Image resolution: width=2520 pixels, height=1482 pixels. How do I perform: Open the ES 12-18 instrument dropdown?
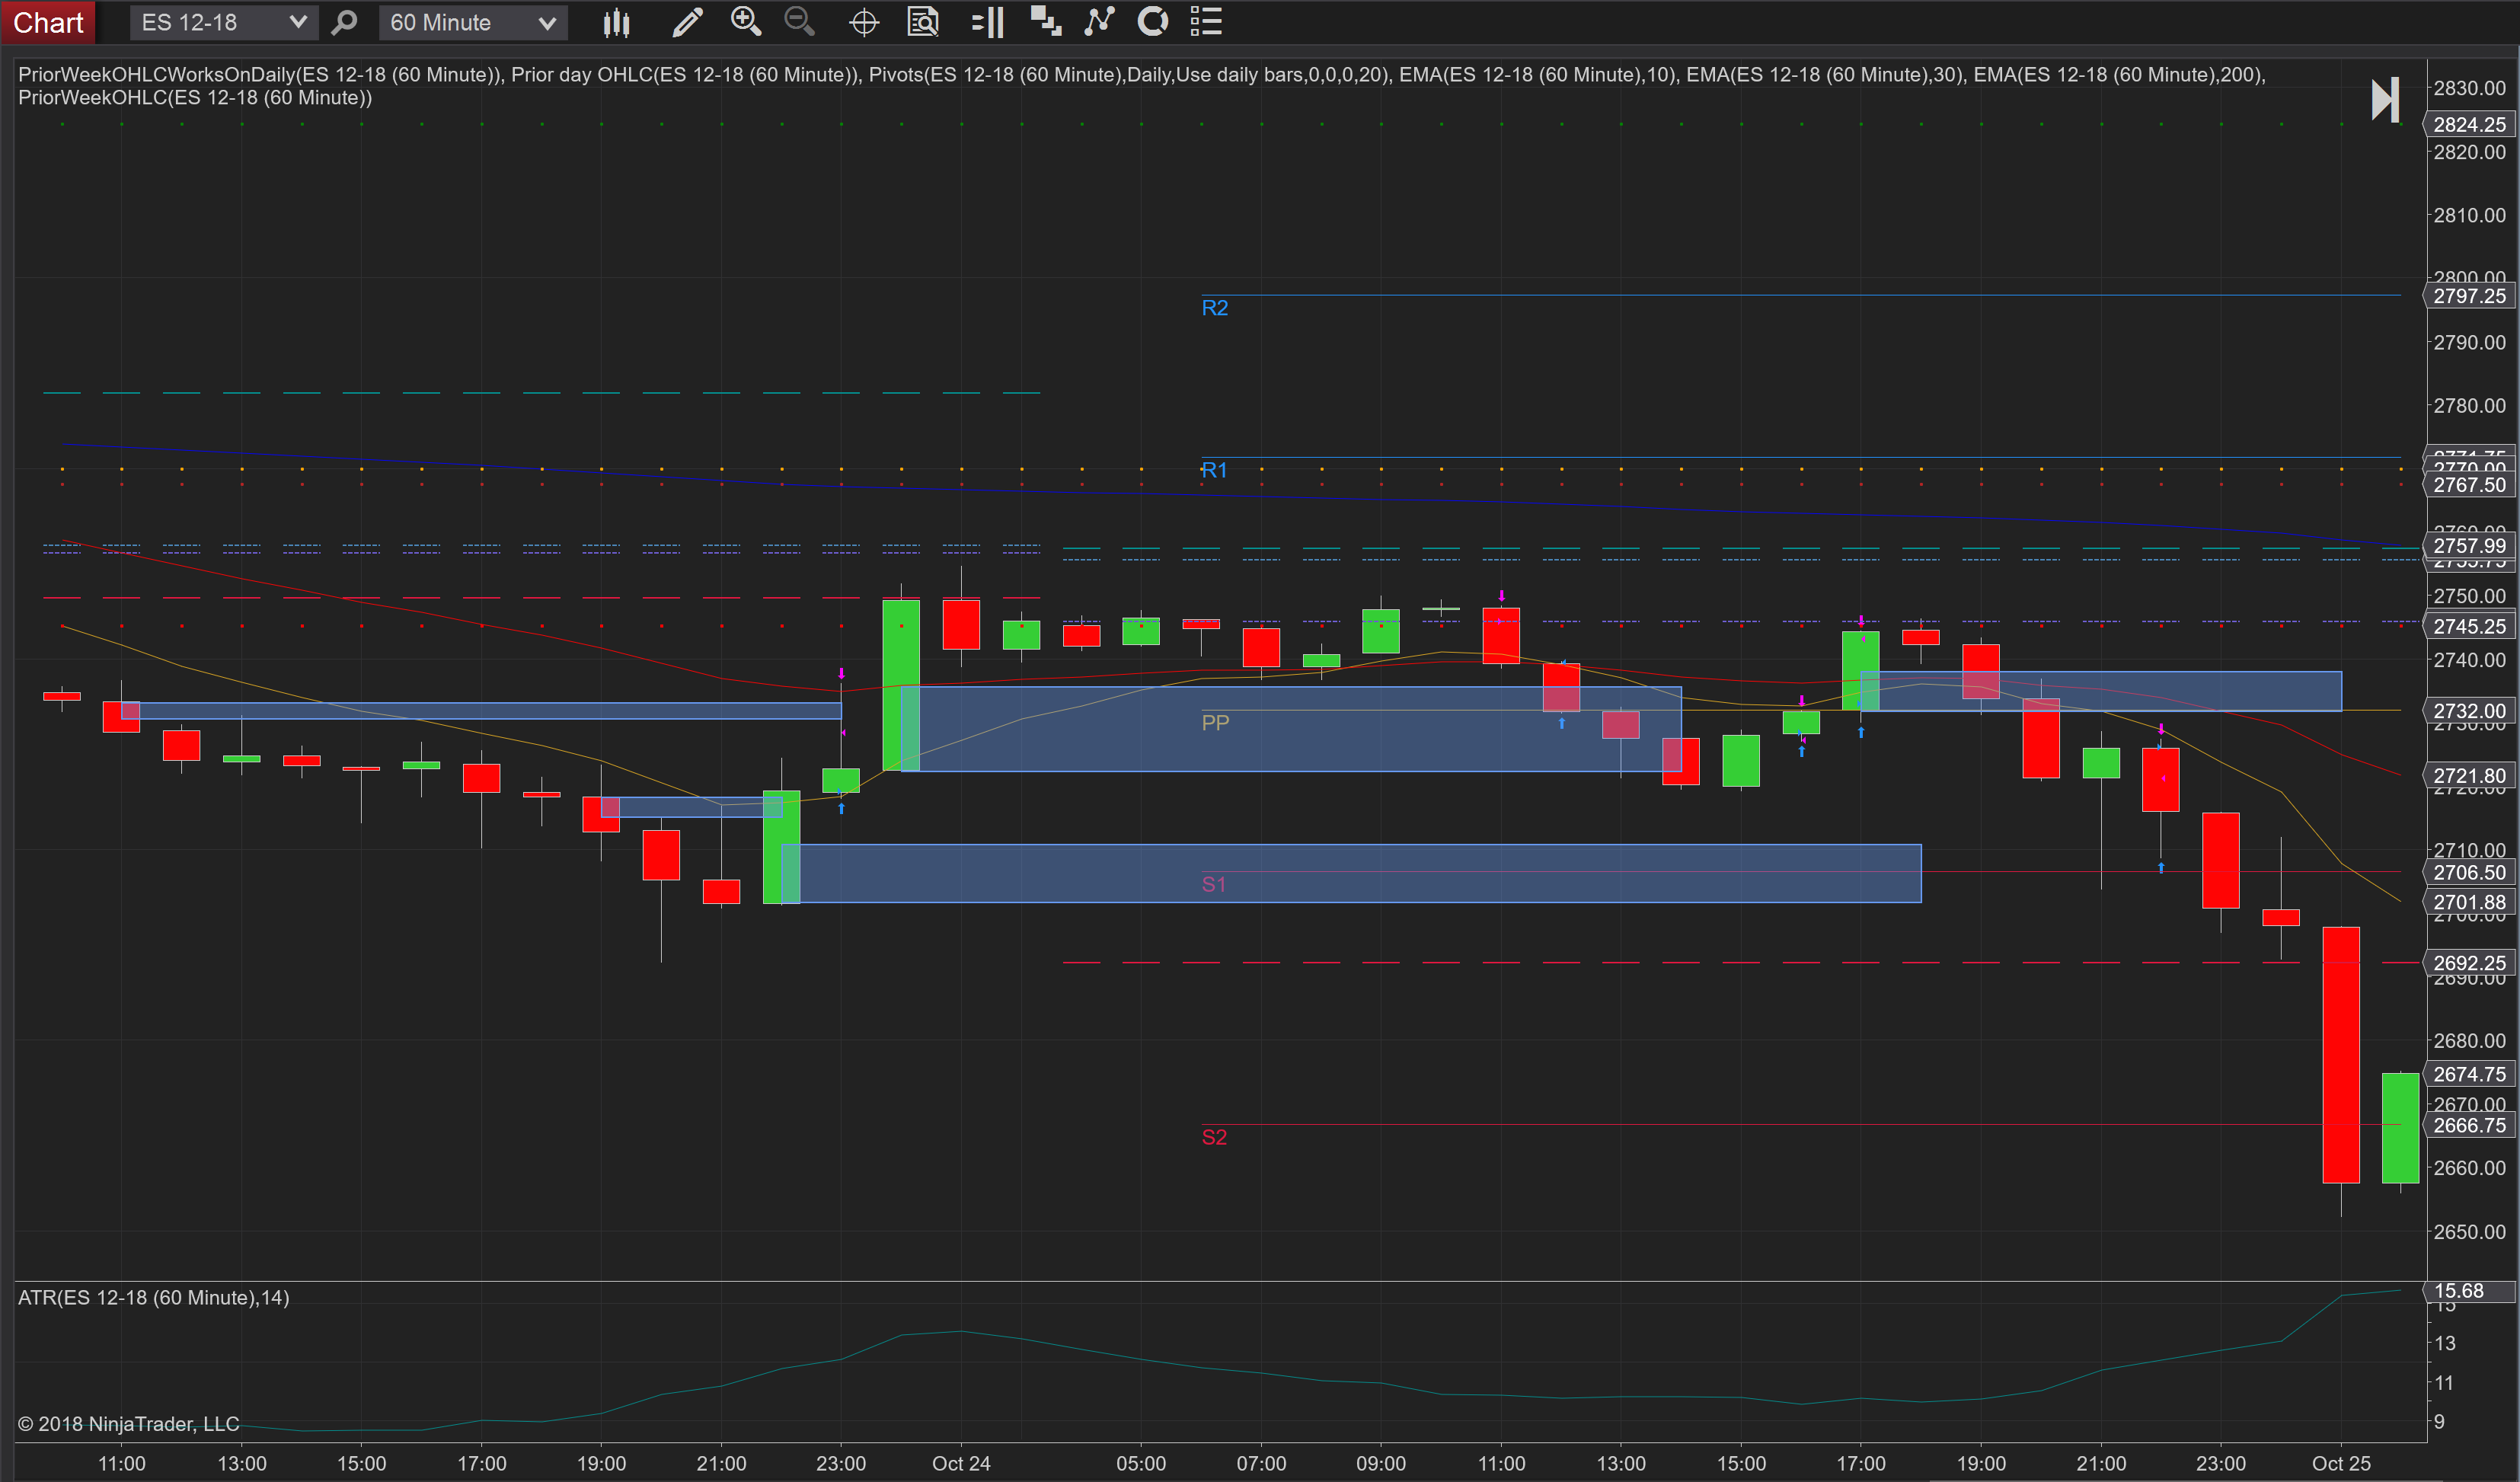pyautogui.click(x=222, y=21)
